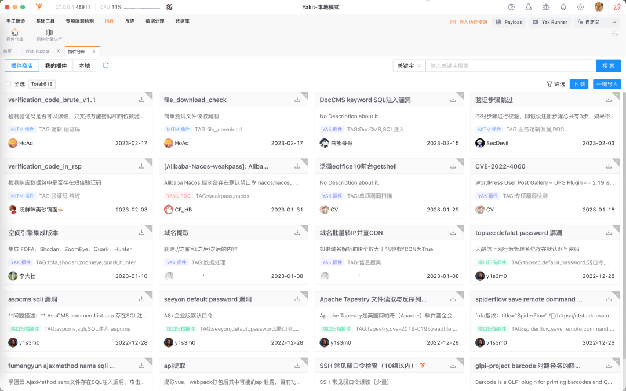Image resolution: width=626 pixels, height=391 pixels.
Task: Select the 插件商店 segment
Action: point(22,66)
